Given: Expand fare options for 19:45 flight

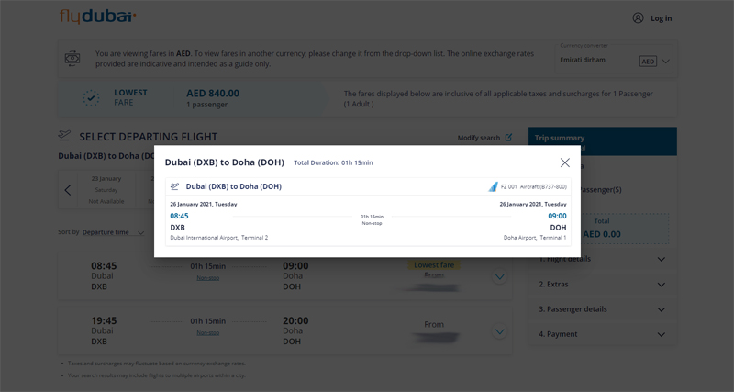Looking at the screenshot, I should click(x=499, y=332).
